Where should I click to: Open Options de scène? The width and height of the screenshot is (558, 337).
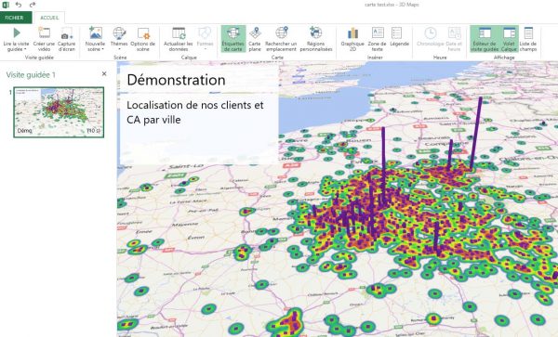pyautogui.click(x=142, y=39)
